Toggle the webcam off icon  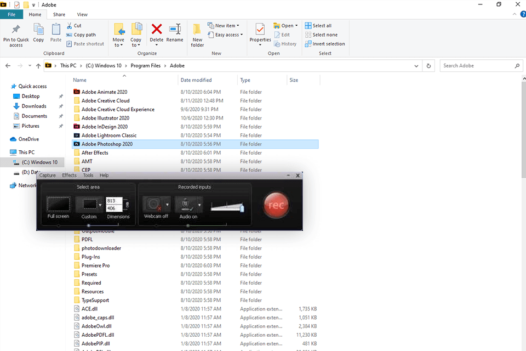pyautogui.click(x=152, y=205)
